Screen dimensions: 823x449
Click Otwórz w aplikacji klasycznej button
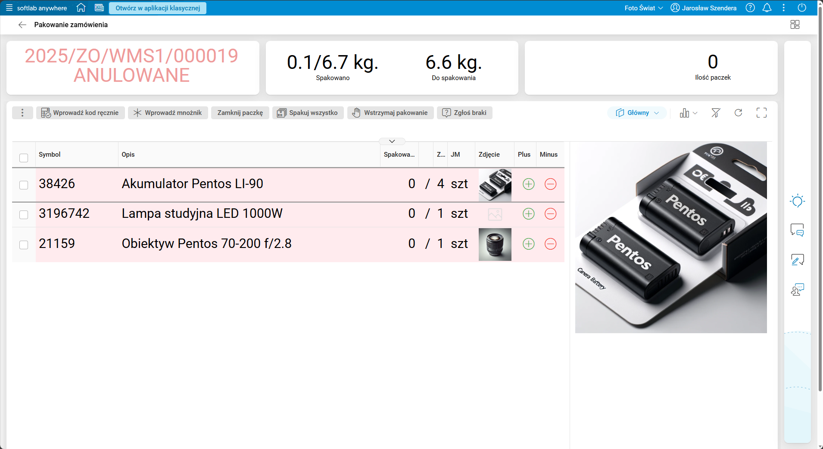tap(158, 8)
